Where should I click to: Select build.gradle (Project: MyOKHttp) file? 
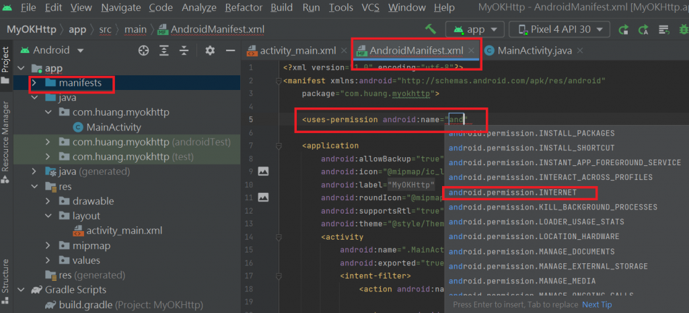pyautogui.click(x=131, y=305)
